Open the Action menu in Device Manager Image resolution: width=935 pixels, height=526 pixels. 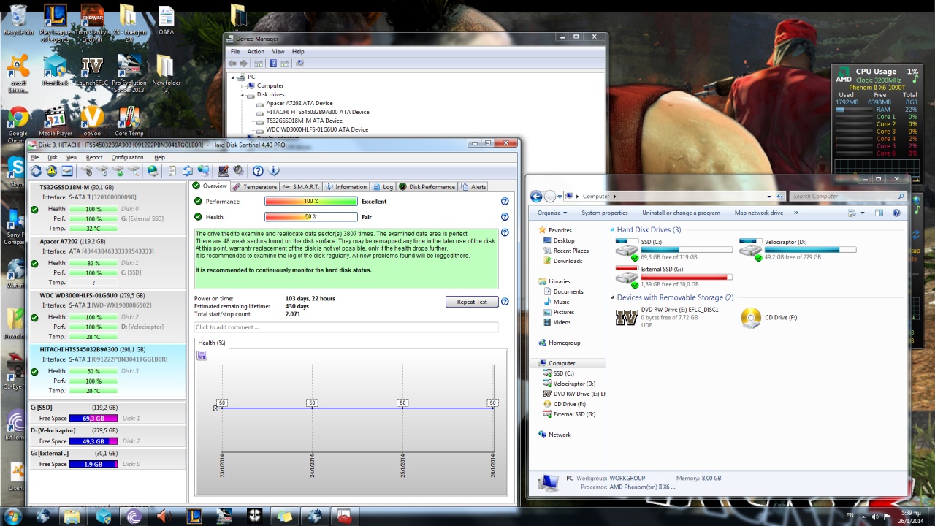pyautogui.click(x=256, y=52)
